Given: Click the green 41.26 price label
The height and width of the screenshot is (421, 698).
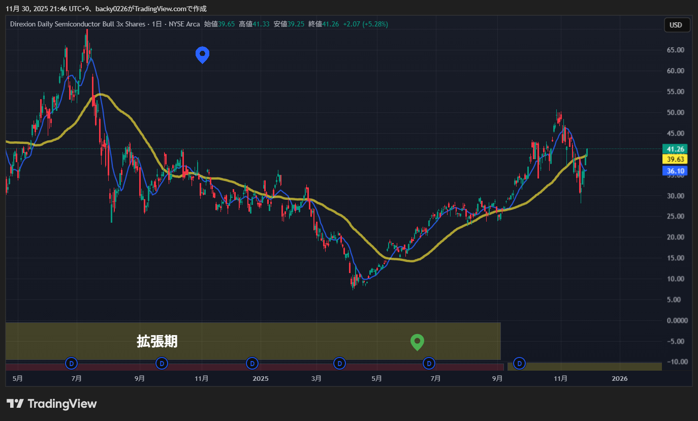Looking at the screenshot, I should (675, 149).
